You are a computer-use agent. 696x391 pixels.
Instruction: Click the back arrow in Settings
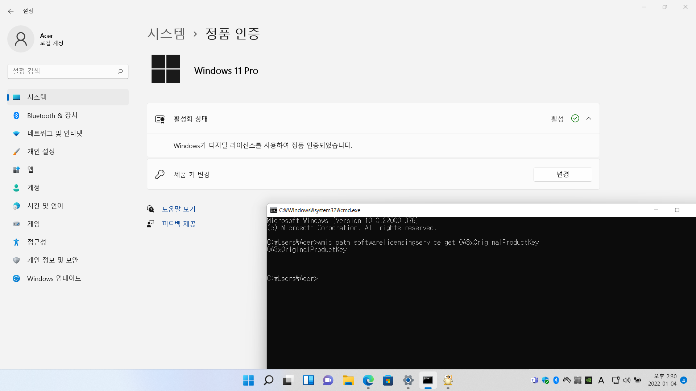[11, 11]
